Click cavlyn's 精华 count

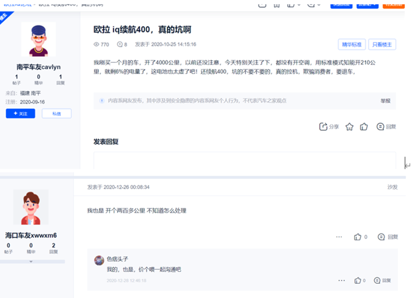[x=38, y=79]
